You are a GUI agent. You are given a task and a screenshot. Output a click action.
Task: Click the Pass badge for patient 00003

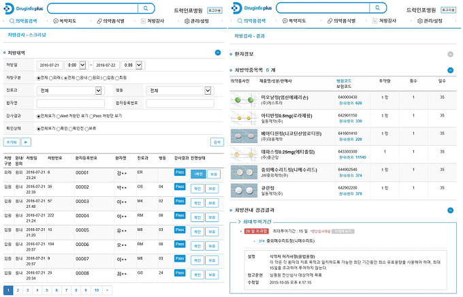180,201
